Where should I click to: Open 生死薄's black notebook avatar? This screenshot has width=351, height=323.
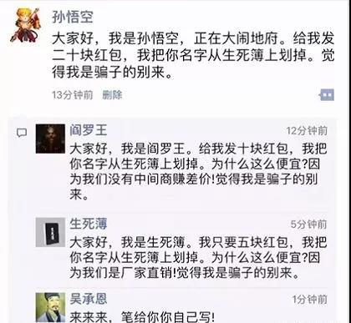(50, 232)
